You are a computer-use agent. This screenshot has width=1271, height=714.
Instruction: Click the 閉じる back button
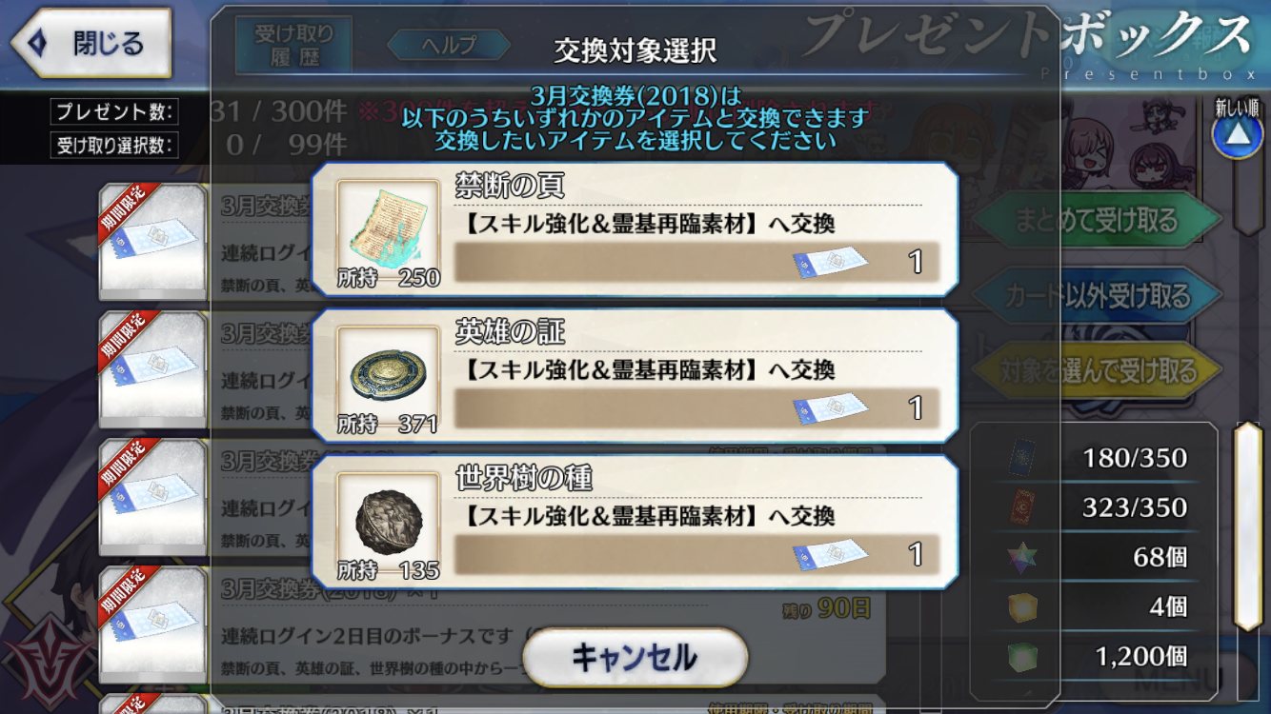(91, 43)
